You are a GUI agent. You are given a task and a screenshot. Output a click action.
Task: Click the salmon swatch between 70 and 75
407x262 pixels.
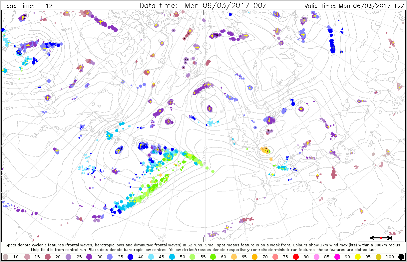click(275, 257)
